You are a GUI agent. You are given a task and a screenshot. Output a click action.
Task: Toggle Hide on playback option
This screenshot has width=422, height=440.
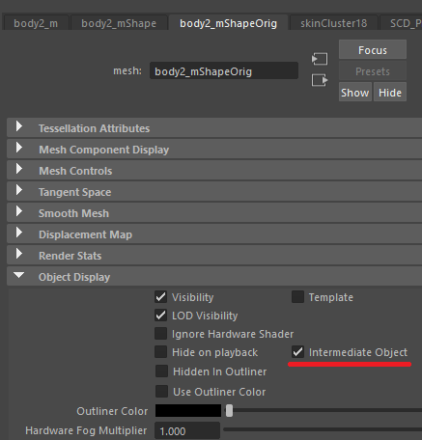click(x=160, y=352)
